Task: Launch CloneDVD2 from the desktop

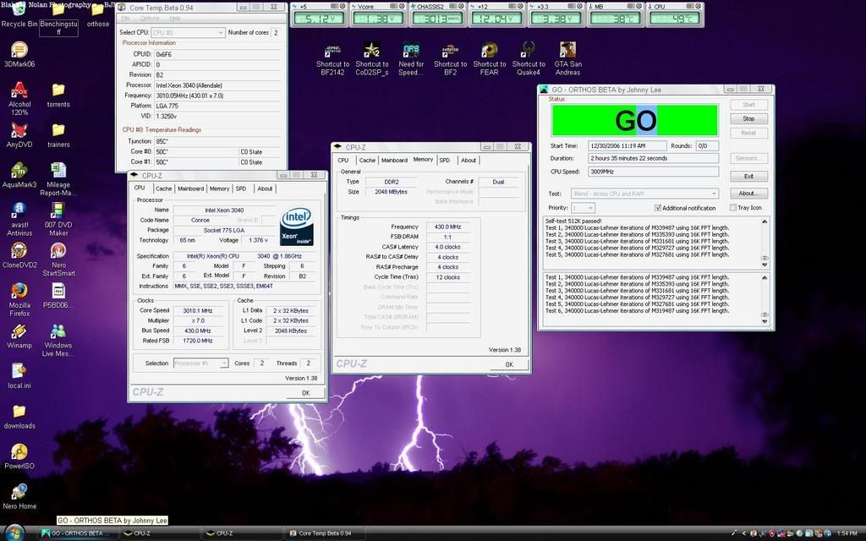Action: pyautogui.click(x=19, y=255)
